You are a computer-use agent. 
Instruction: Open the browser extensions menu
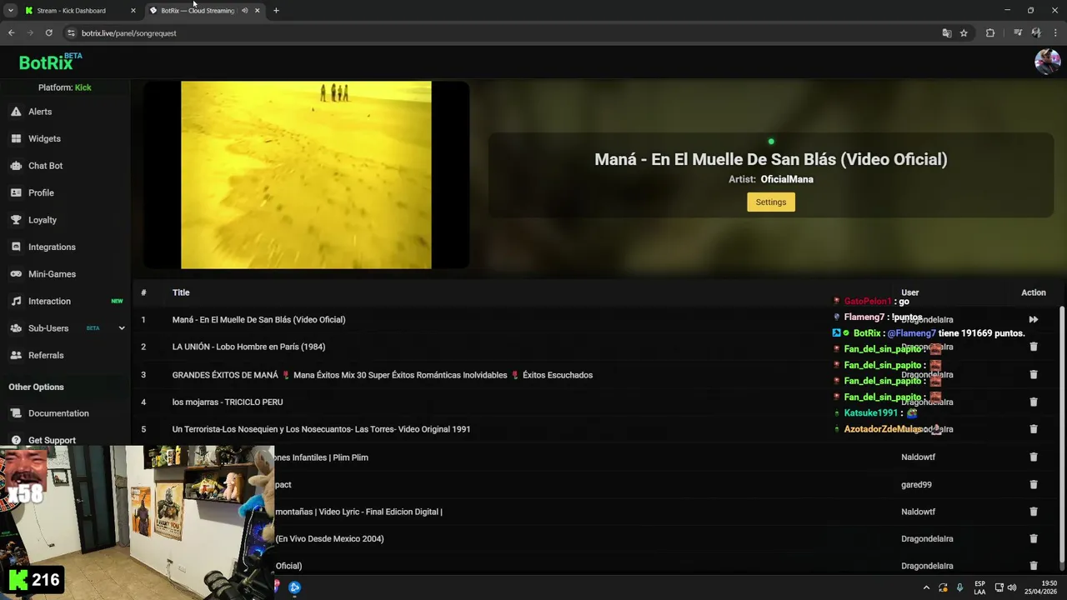click(x=990, y=33)
